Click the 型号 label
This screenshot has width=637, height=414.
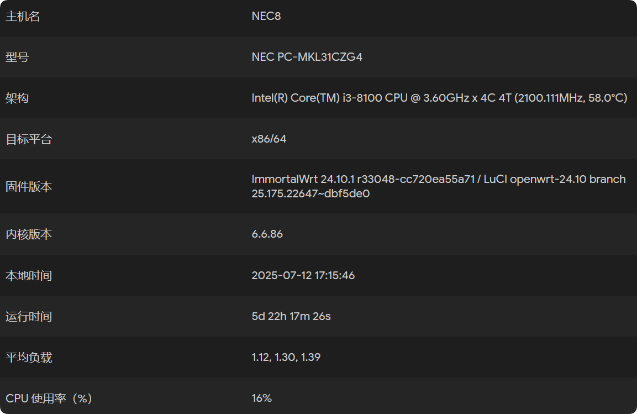click(17, 57)
